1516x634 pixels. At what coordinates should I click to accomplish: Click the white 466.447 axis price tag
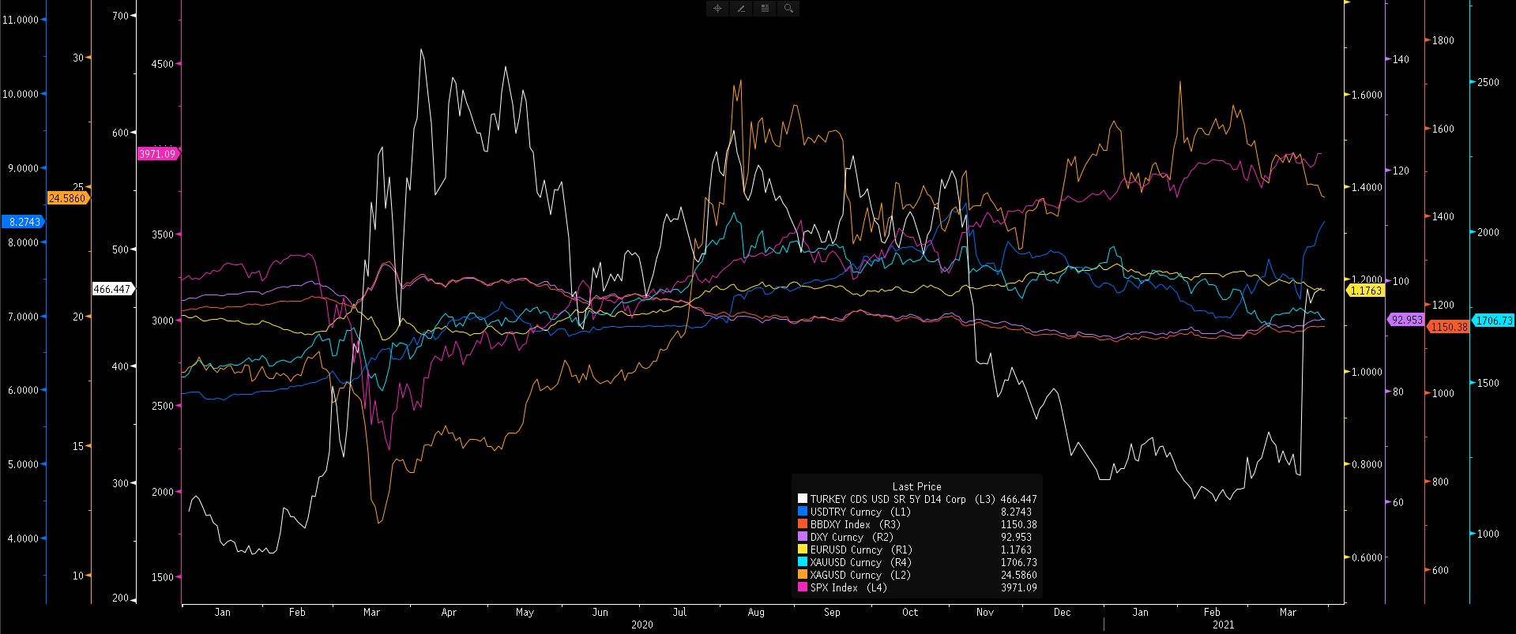pyautogui.click(x=112, y=289)
